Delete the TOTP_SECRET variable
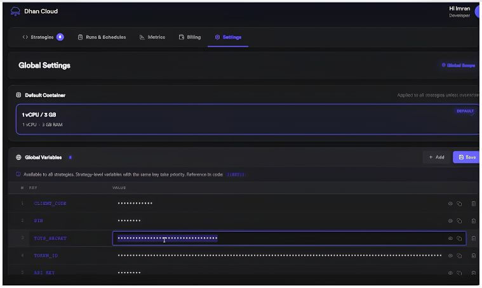Viewport: 482px width, 288px height. (473, 239)
